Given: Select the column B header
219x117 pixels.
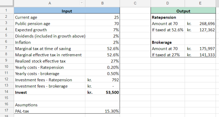Looking at the screenshot, I should pyautogui.click(x=103, y=3).
